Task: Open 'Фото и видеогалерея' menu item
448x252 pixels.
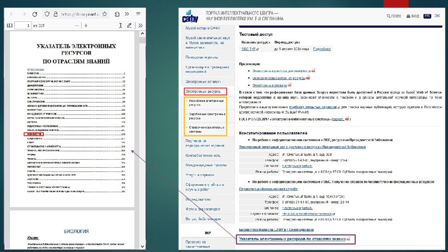Action: point(203,209)
